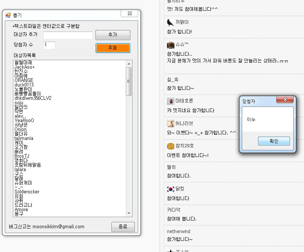304x252 pixels.
Task: Click the orange 추첨 button
Action: [x=113, y=48]
